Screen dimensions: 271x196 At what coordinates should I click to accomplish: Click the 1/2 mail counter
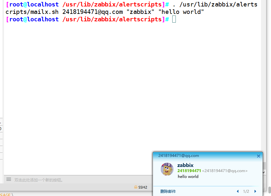click(x=246, y=191)
